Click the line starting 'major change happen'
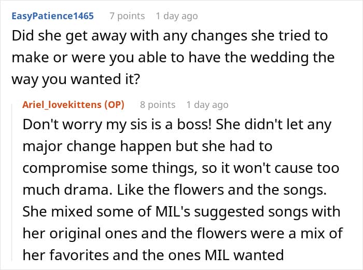This screenshot has width=363, height=270. click(147, 147)
